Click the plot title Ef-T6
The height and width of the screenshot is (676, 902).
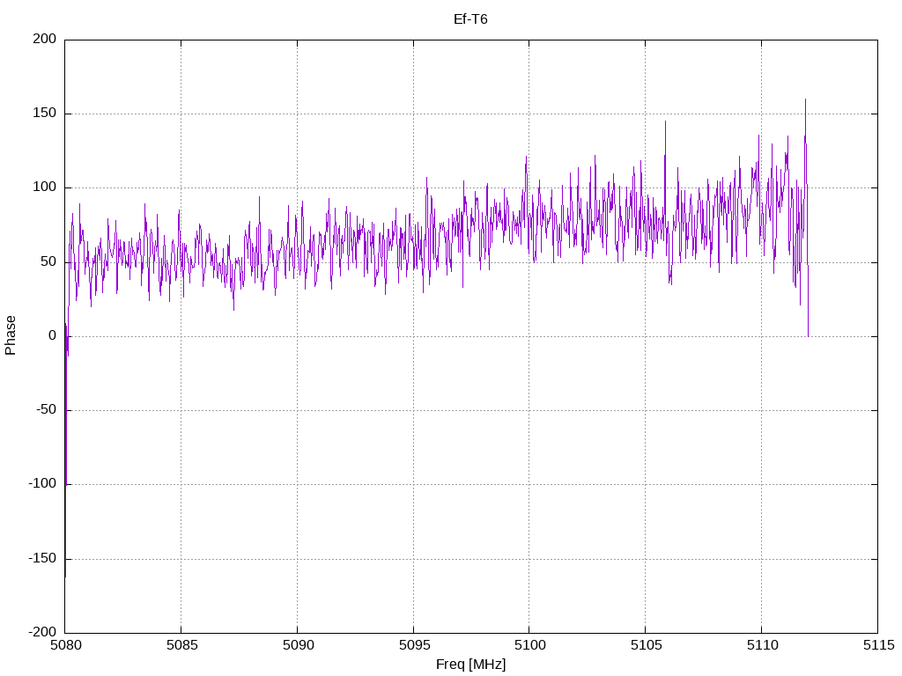coord(470,18)
